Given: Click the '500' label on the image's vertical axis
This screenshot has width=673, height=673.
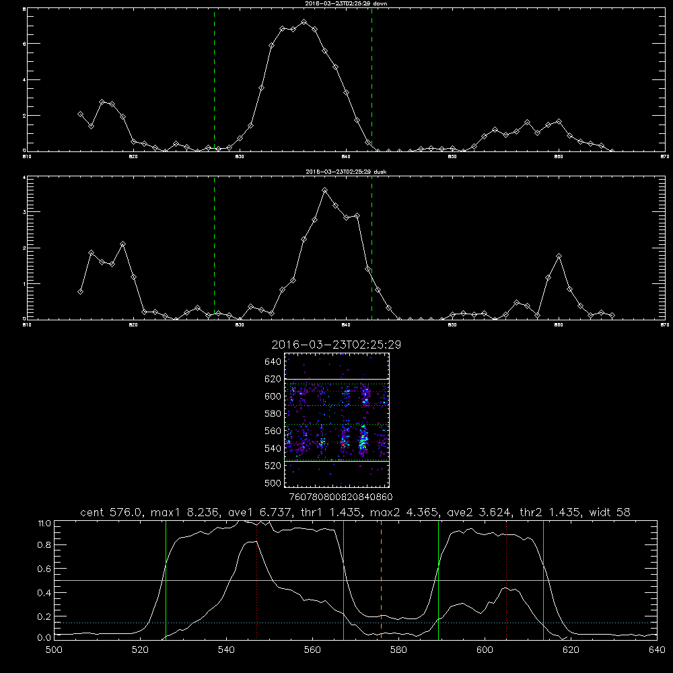Looking at the screenshot, I should (273, 483).
